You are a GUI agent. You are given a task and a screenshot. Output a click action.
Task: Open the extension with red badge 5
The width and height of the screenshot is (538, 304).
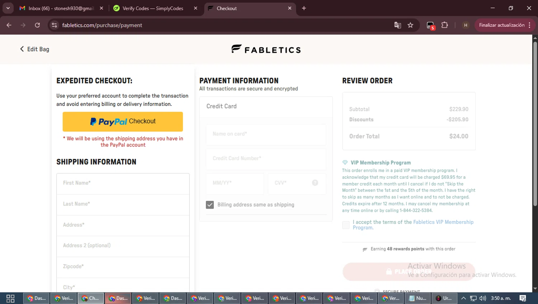tap(430, 25)
